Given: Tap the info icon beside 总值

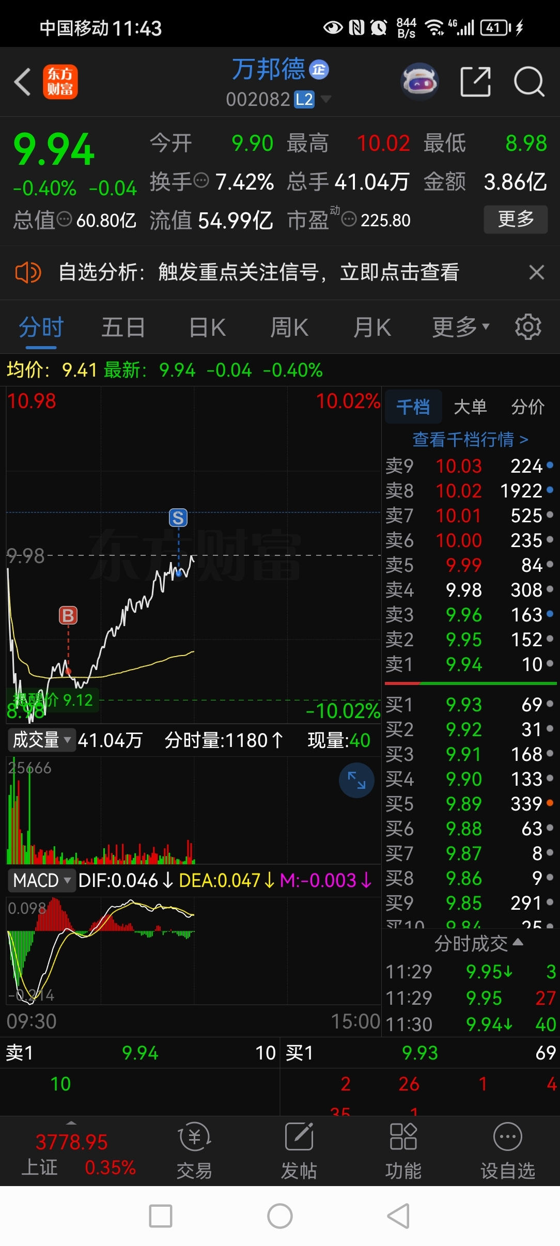Looking at the screenshot, I should tap(64, 219).
